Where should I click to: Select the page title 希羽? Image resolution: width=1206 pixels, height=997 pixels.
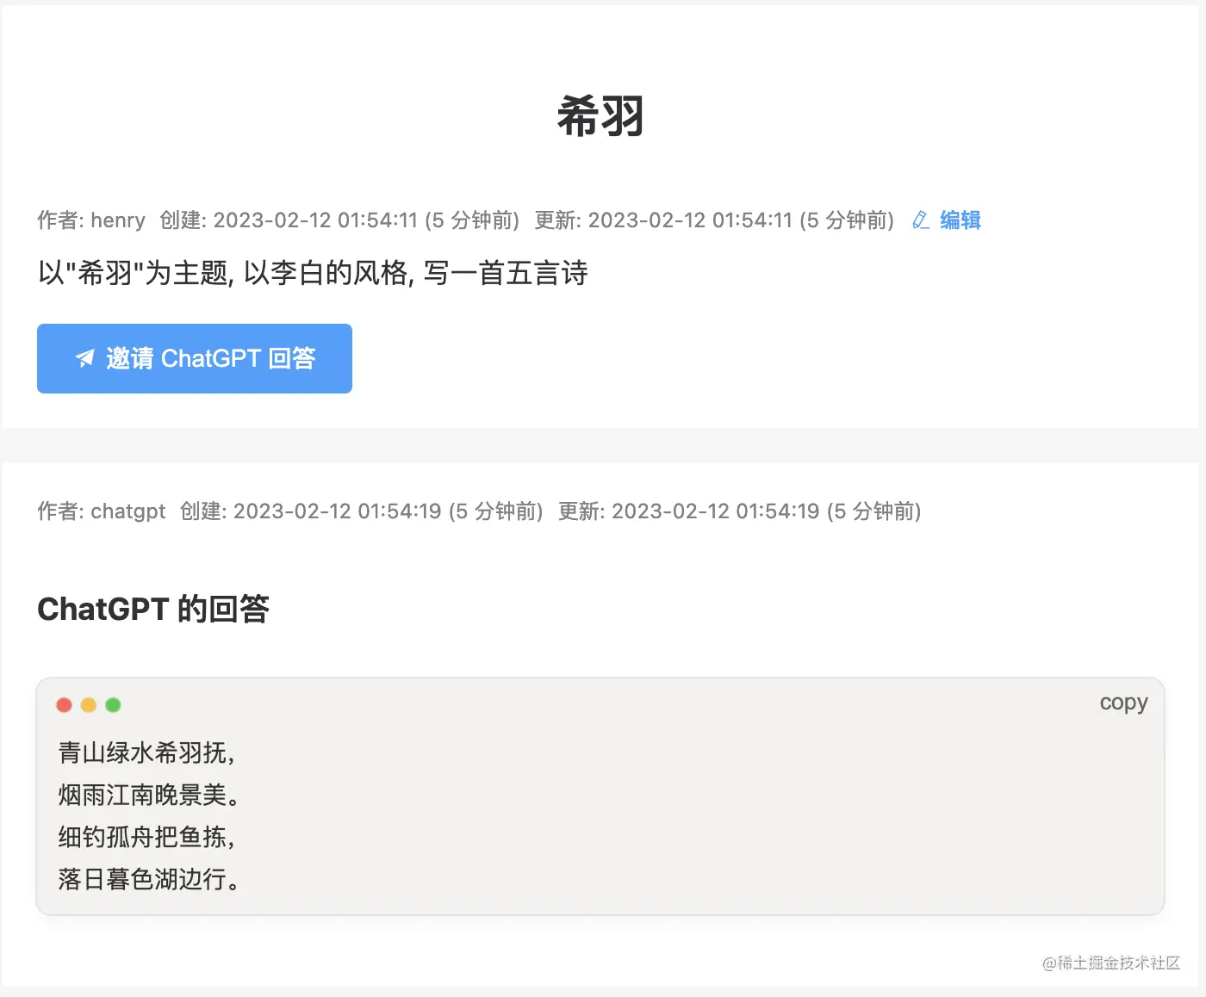point(600,116)
